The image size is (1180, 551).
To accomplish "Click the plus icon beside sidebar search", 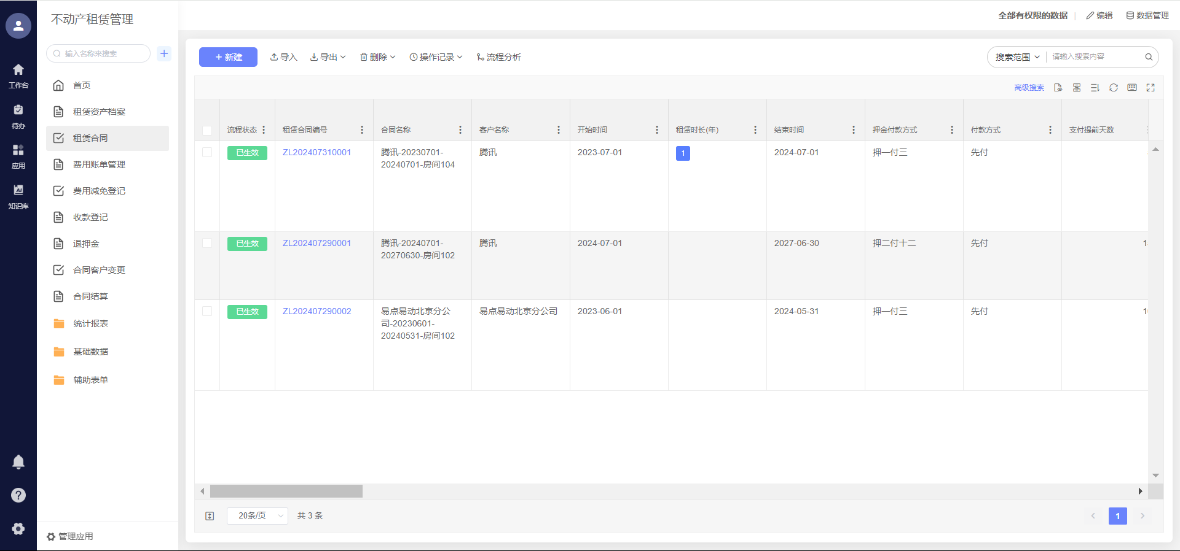I will 164,53.
